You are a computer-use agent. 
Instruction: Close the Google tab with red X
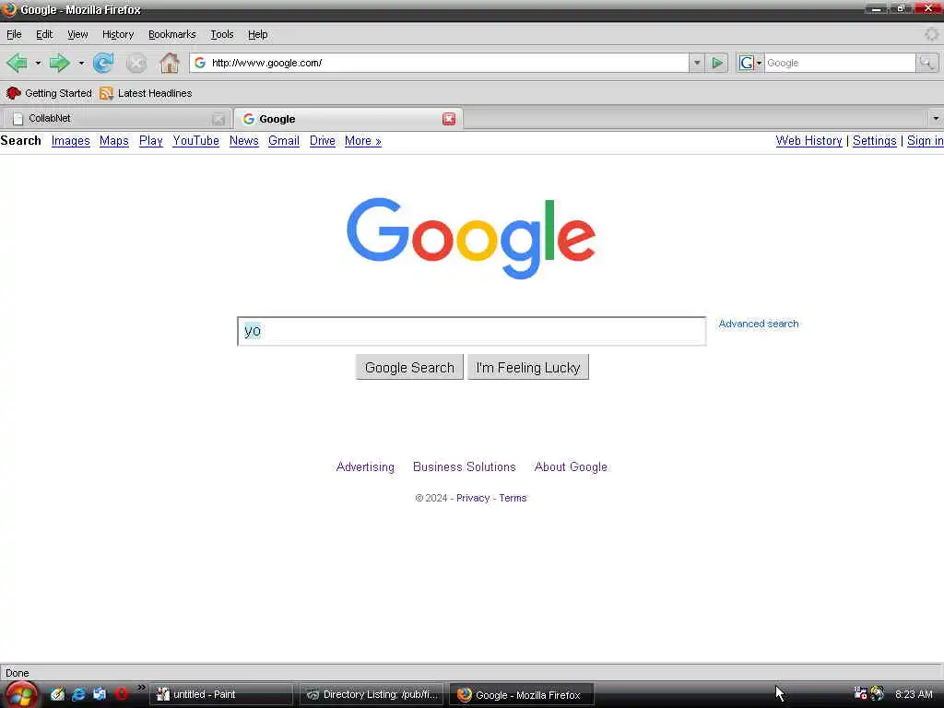[449, 119]
